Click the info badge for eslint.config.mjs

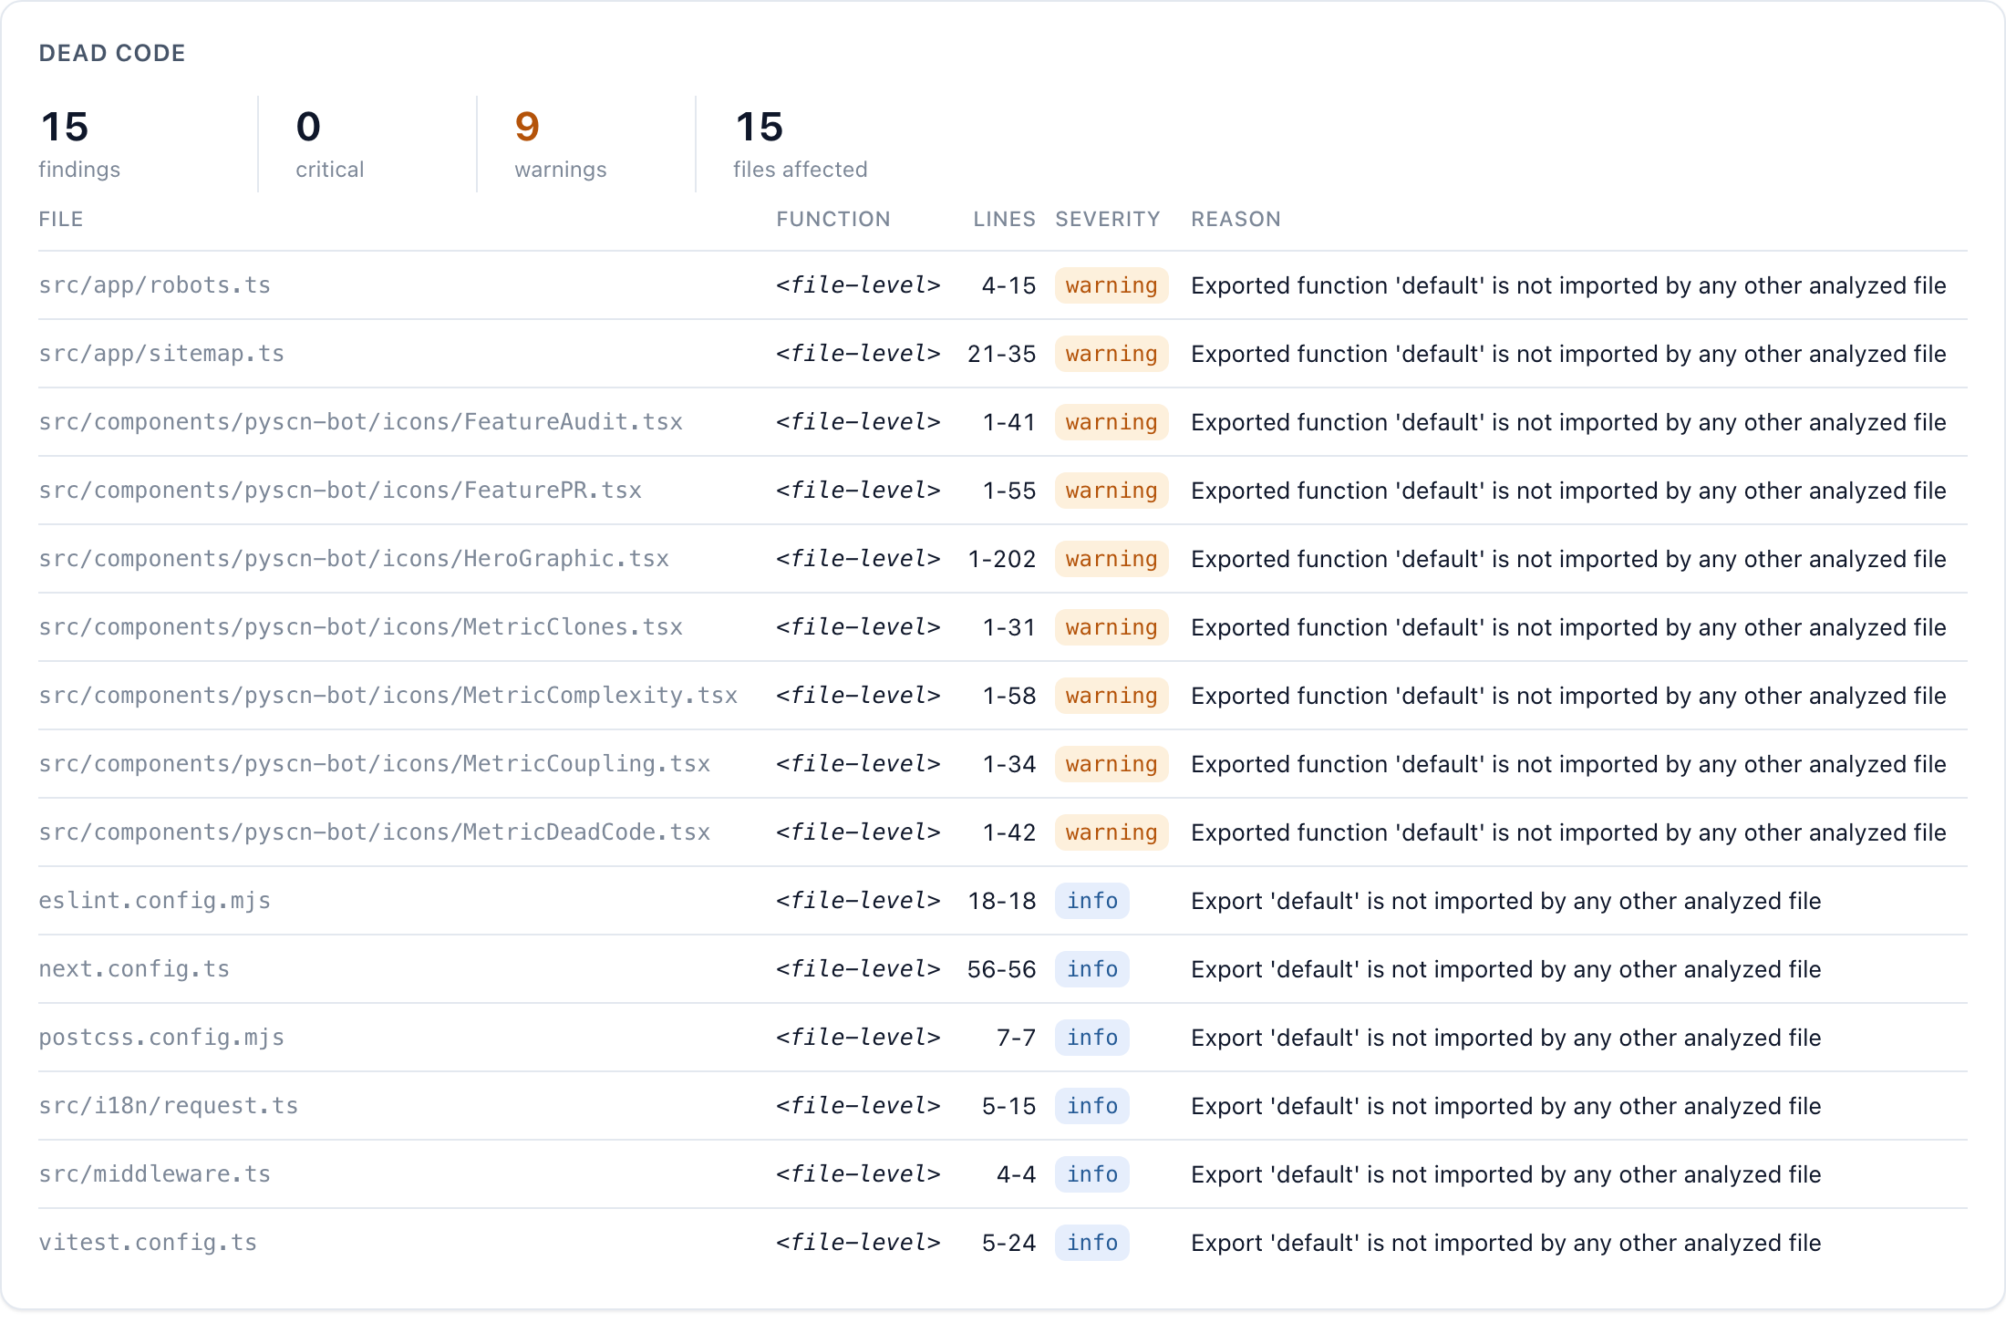coord(1092,901)
